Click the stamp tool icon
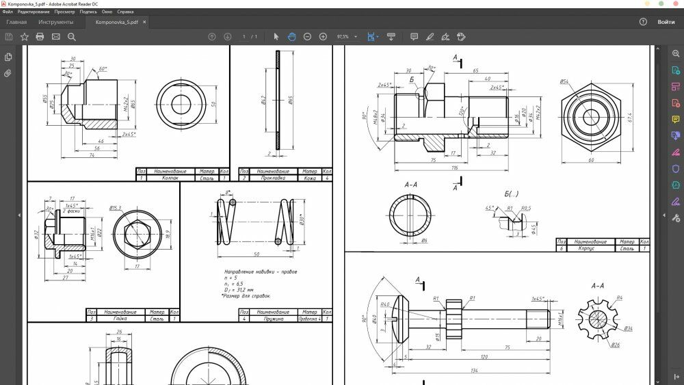Viewport: 684px width, 385px height. click(461, 37)
